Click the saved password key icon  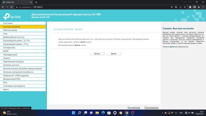(172, 7)
